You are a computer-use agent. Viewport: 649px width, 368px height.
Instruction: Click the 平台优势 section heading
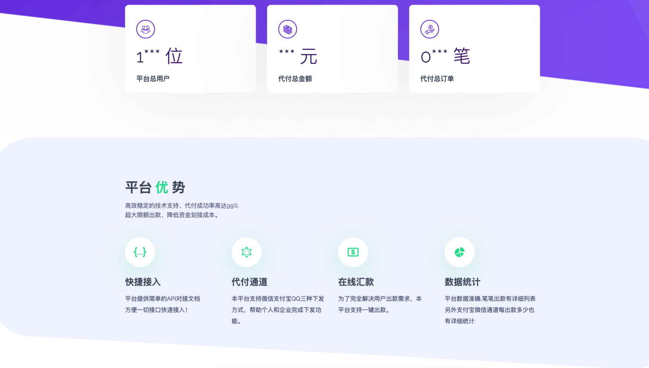point(155,187)
